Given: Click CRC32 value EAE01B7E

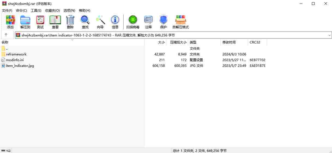Looking at the screenshot, I should [x=258, y=65].
